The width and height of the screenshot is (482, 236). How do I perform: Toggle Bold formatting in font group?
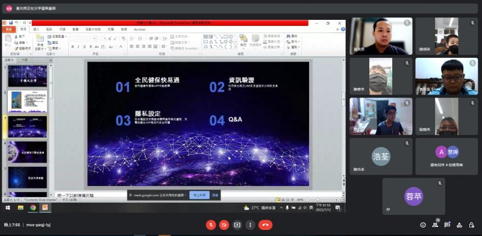[72, 47]
